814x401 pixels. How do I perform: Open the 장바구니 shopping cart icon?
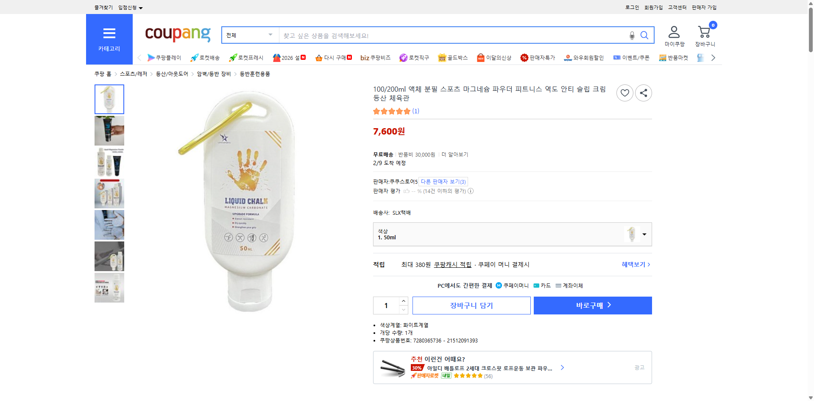coord(704,32)
